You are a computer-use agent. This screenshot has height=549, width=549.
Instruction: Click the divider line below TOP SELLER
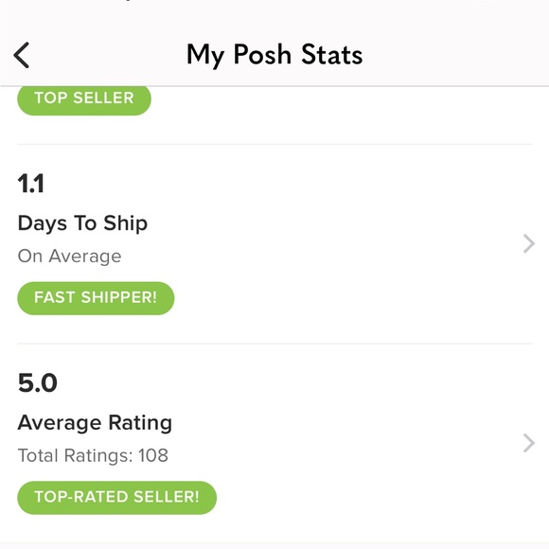tap(274, 144)
